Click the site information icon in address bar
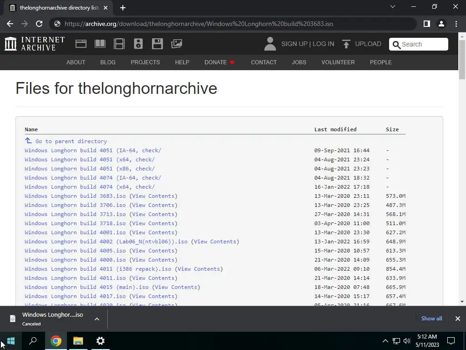The height and width of the screenshot is (350, 466). 57,24
